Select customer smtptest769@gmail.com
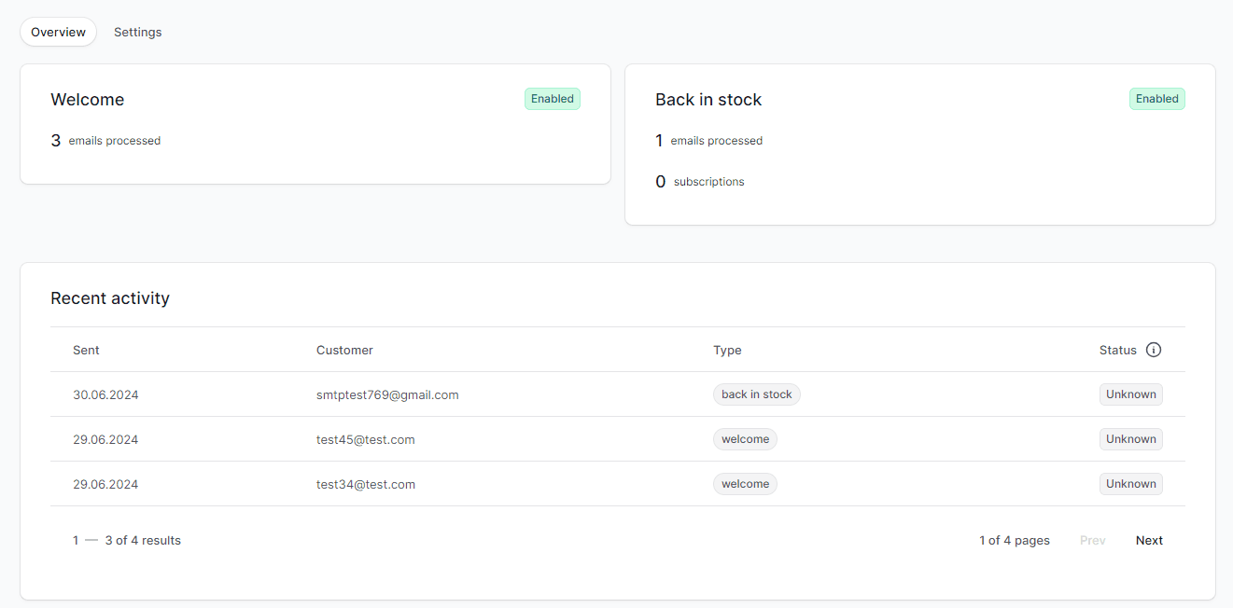 (387, 395)
